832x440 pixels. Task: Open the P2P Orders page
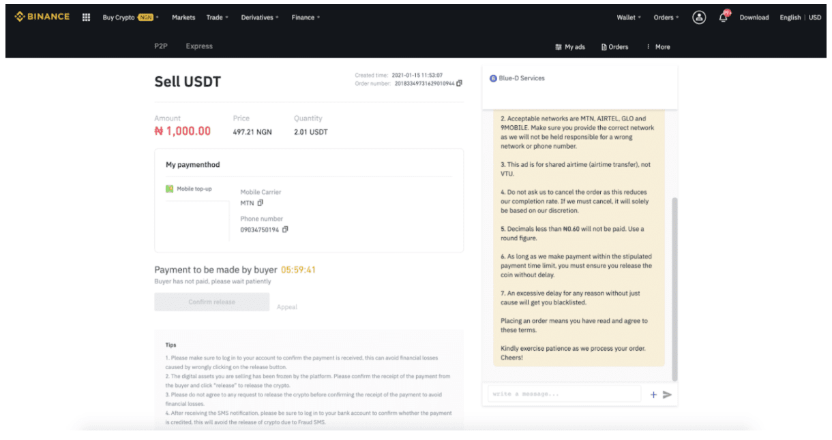coord(614,47)
